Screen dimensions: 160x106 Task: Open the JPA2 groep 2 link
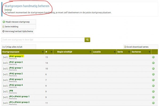pos(16,74)
